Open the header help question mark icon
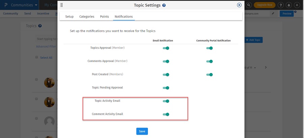Image resolution: width=304 pixels, height=138 pixels. [281, 5]
